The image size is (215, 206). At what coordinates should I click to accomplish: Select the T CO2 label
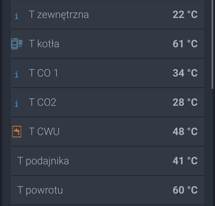click(x=43, y=102)
